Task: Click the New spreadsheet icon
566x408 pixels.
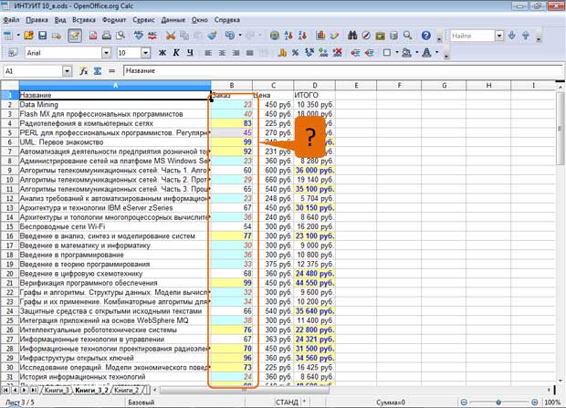Action: [8, 36]
